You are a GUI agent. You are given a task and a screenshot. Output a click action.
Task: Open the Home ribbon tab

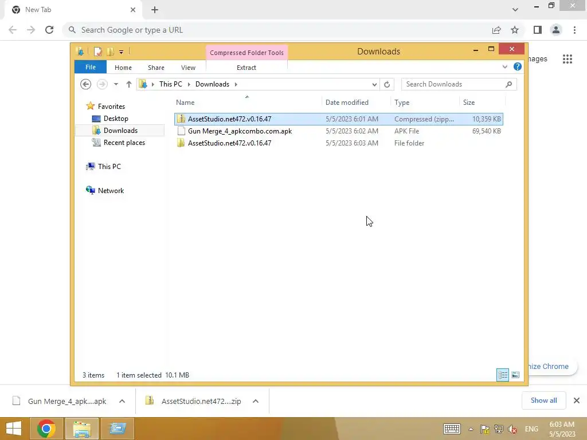[x=123, y=68]
